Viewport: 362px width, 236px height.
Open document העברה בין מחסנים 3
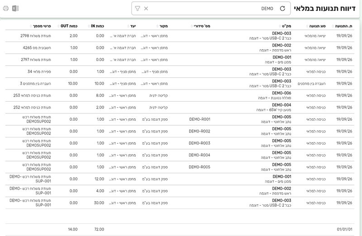[x=35, y=84]
